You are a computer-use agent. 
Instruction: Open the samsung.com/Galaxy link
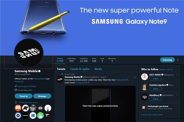point(27,86)
